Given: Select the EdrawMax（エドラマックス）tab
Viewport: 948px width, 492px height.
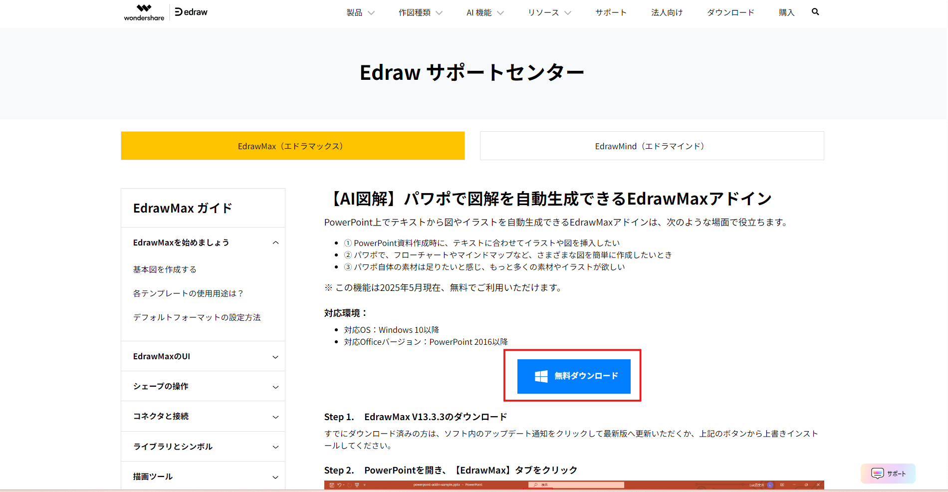Looking at the screenshot, I should 293,146.
